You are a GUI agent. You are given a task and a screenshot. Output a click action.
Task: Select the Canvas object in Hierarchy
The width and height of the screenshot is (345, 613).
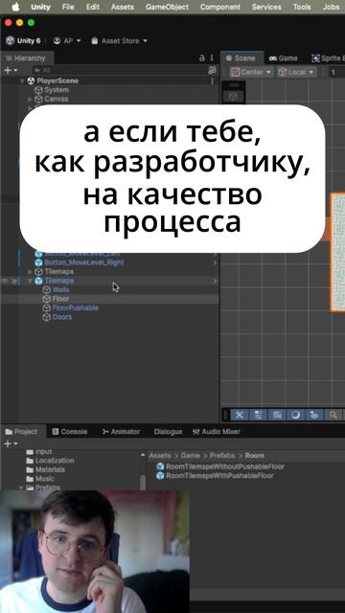(x=56, y=99)
